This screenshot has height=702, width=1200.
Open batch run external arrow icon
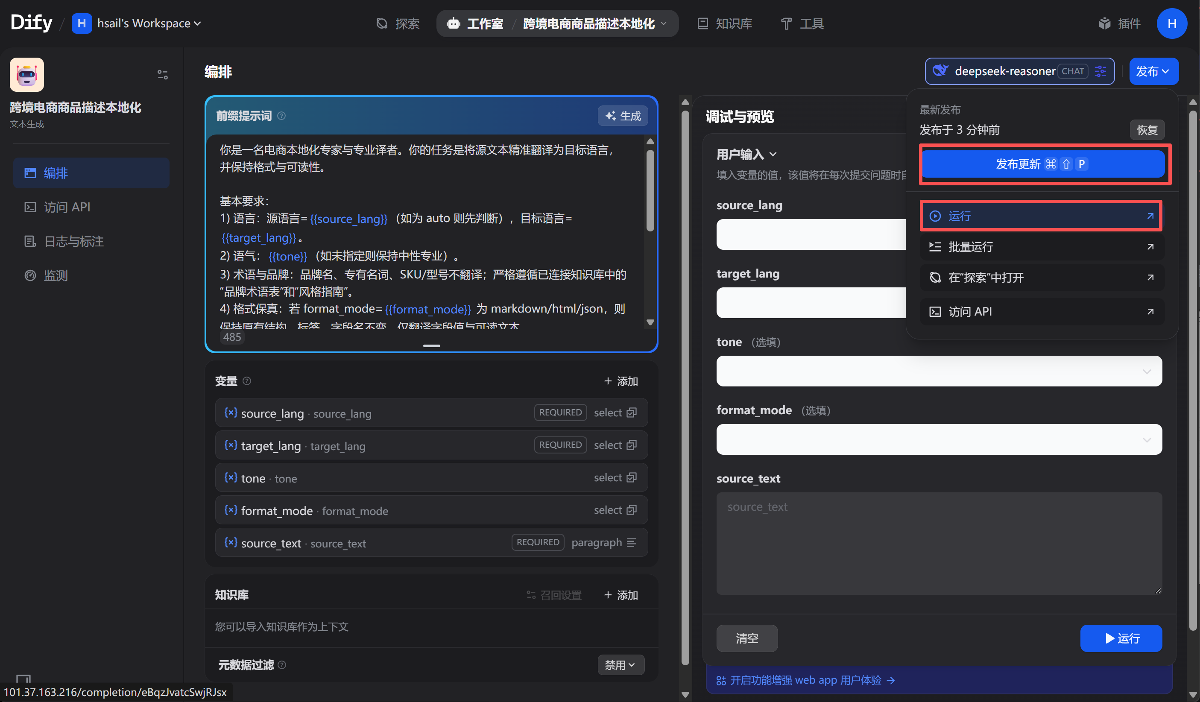(1150, 247)
